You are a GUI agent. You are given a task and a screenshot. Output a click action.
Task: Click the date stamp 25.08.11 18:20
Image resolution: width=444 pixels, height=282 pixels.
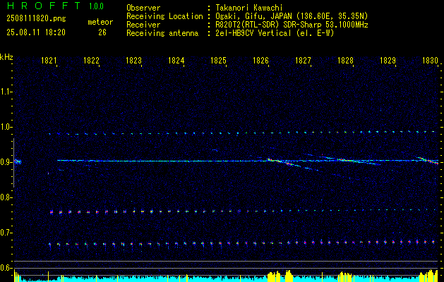(36, 32)
